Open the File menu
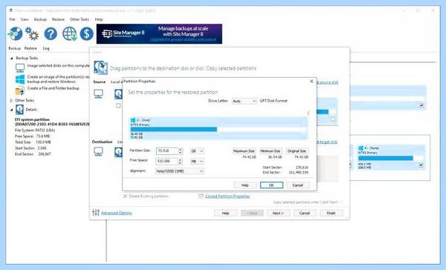Image resolution: width=446 pixels, height=270 pixels. [12, 19]
